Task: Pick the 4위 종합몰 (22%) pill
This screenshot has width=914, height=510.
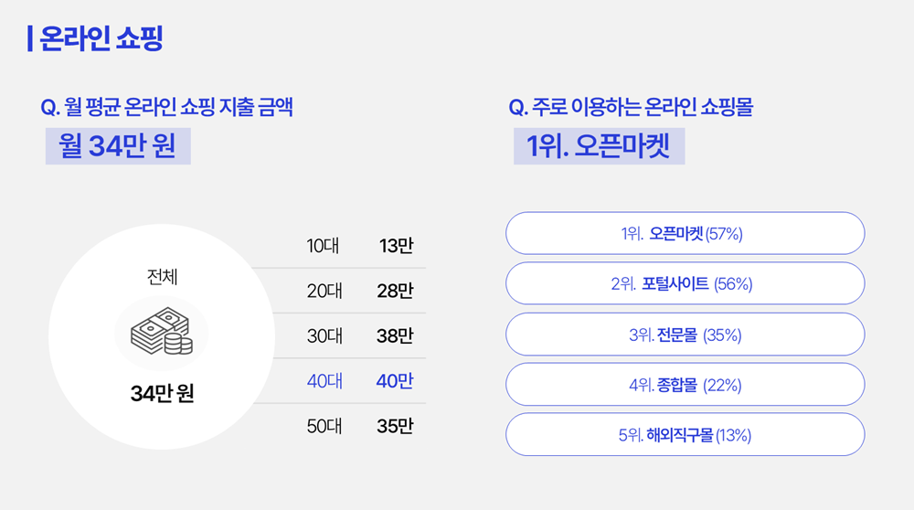Action: pos(685,385)
